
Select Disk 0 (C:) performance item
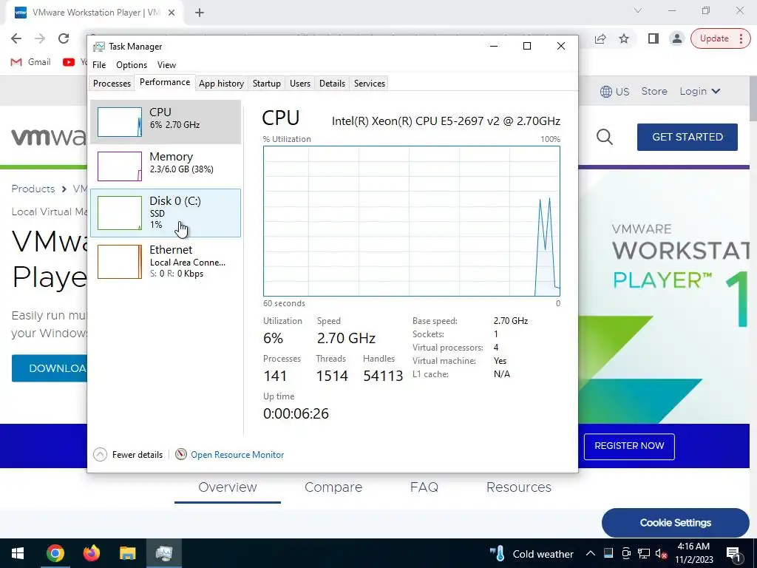[x=165, y=213]
